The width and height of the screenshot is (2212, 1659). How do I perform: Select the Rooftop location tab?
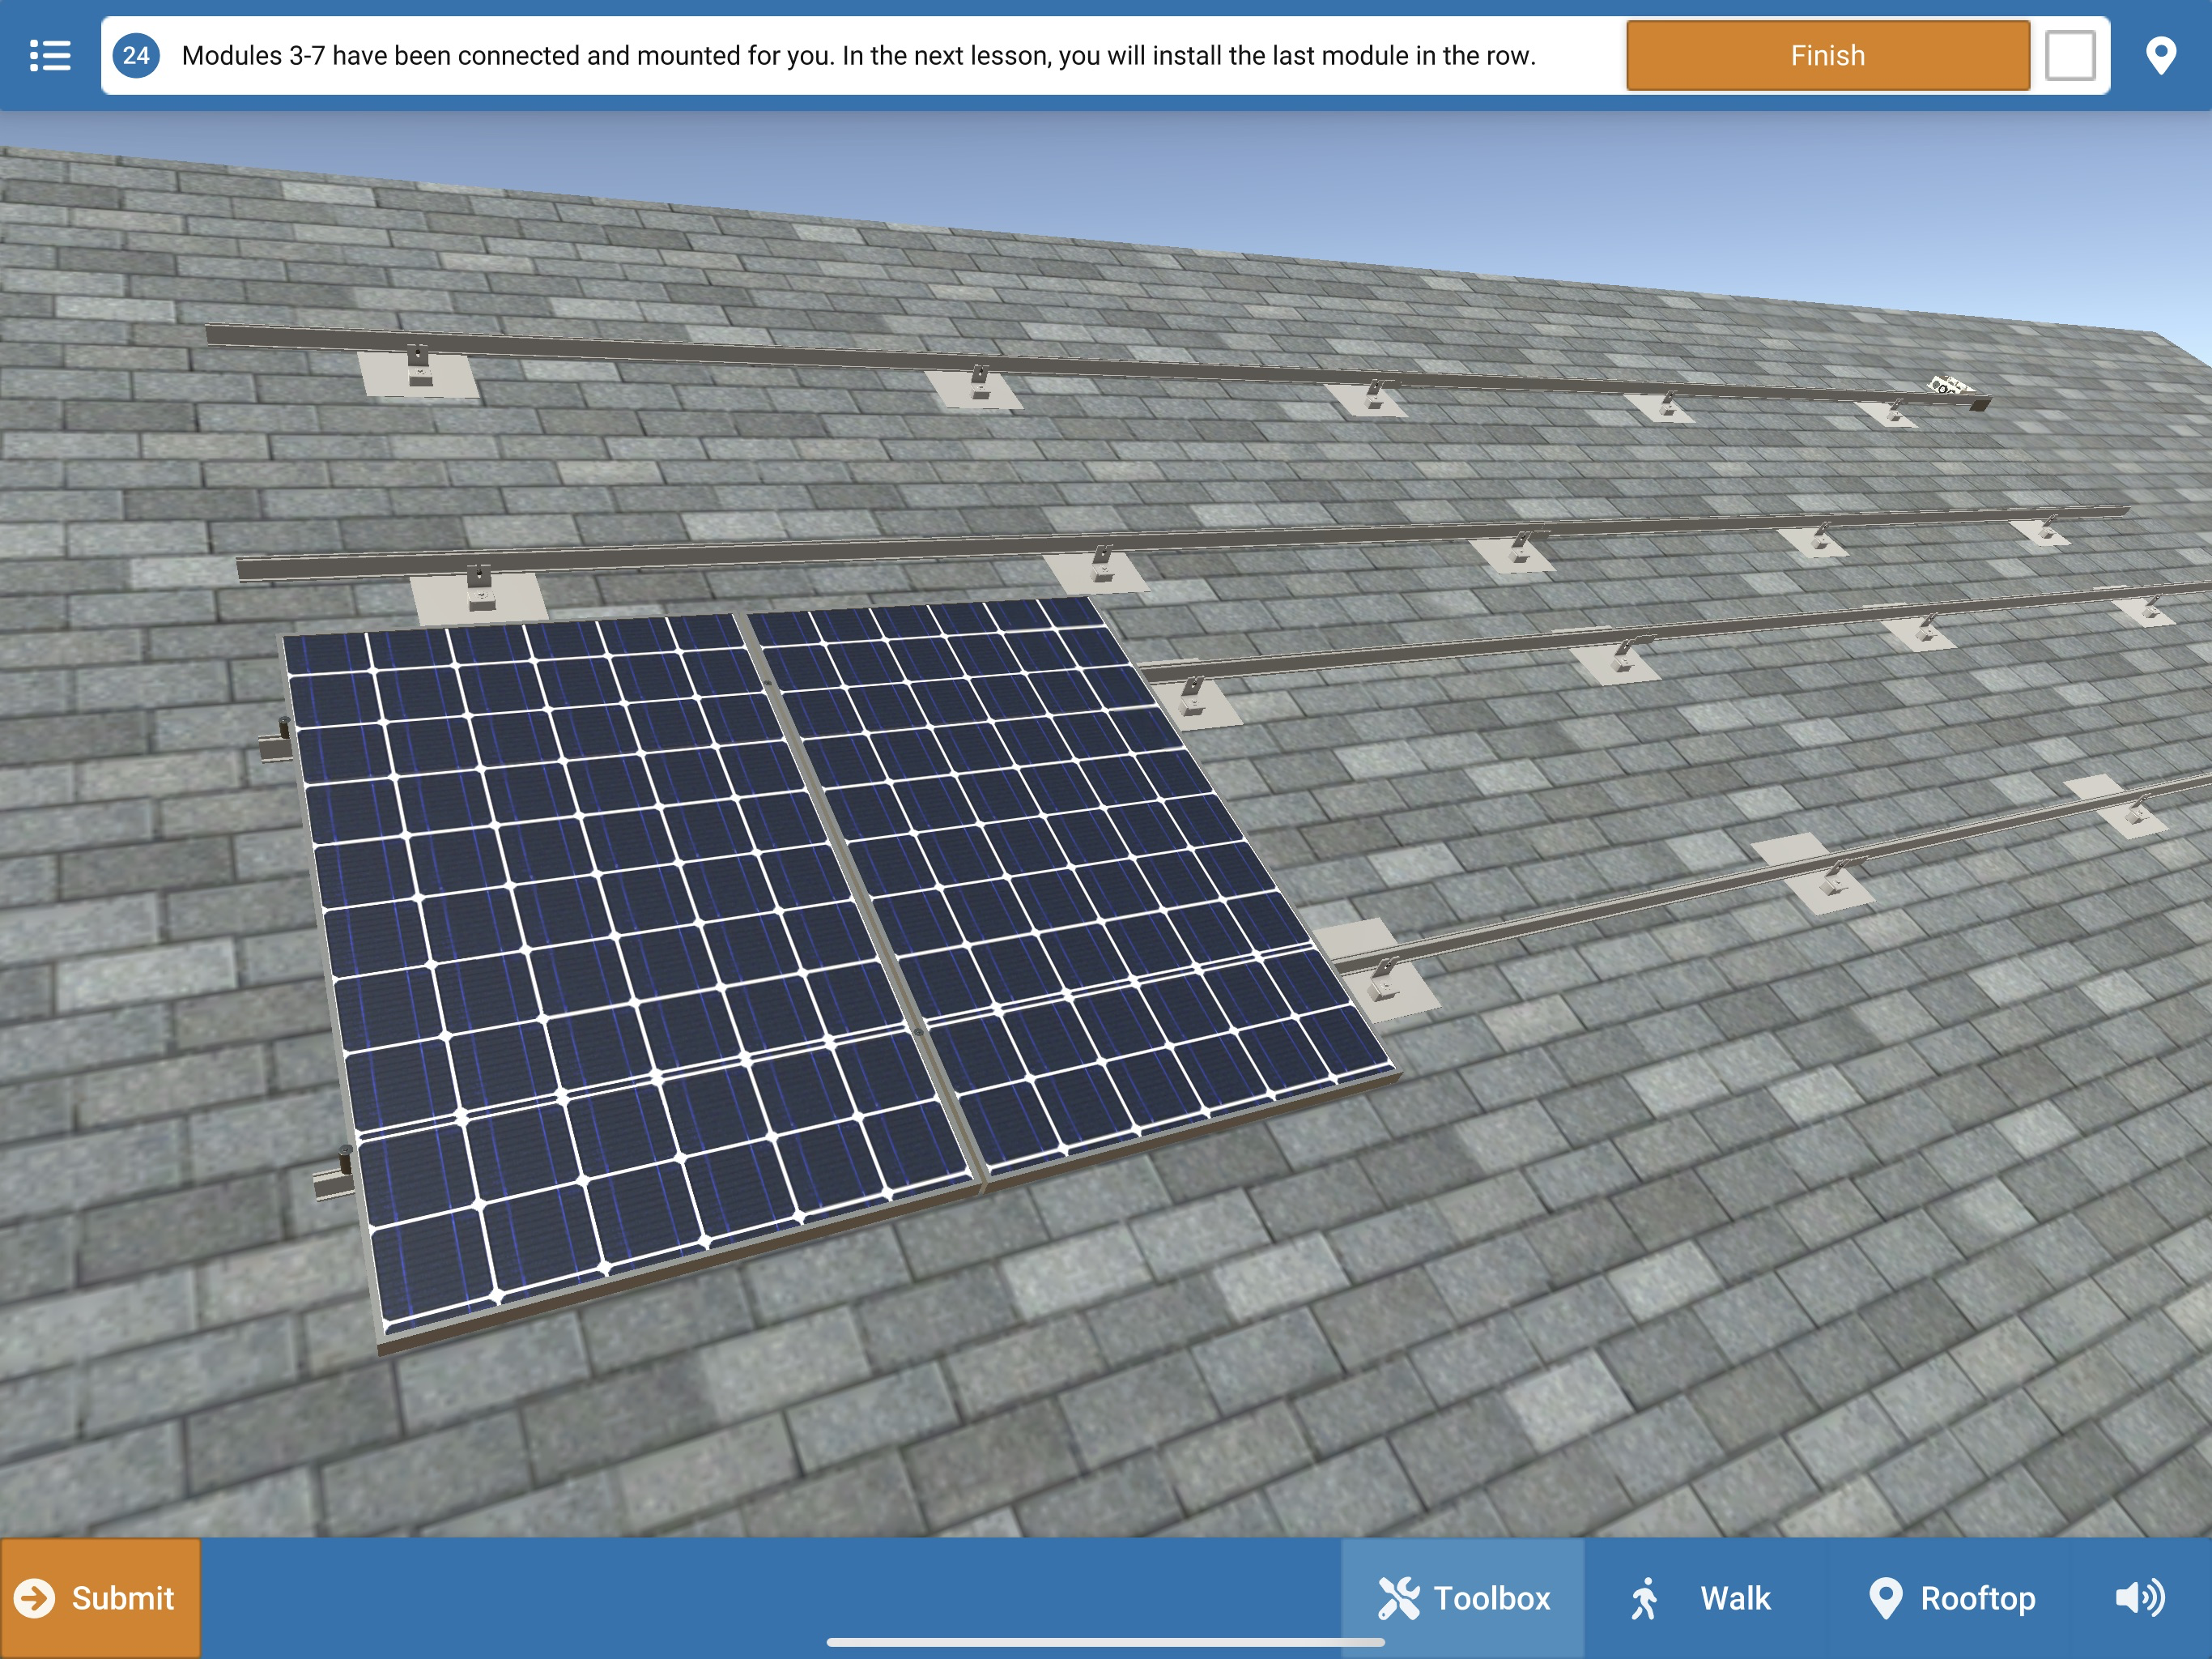coord(1951,1598)
